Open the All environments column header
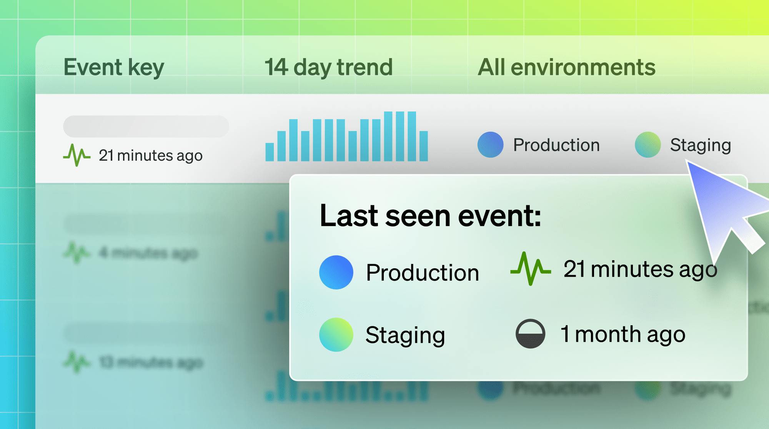The height and width of the screenshot is (429, 769). (x=566, y=67)
